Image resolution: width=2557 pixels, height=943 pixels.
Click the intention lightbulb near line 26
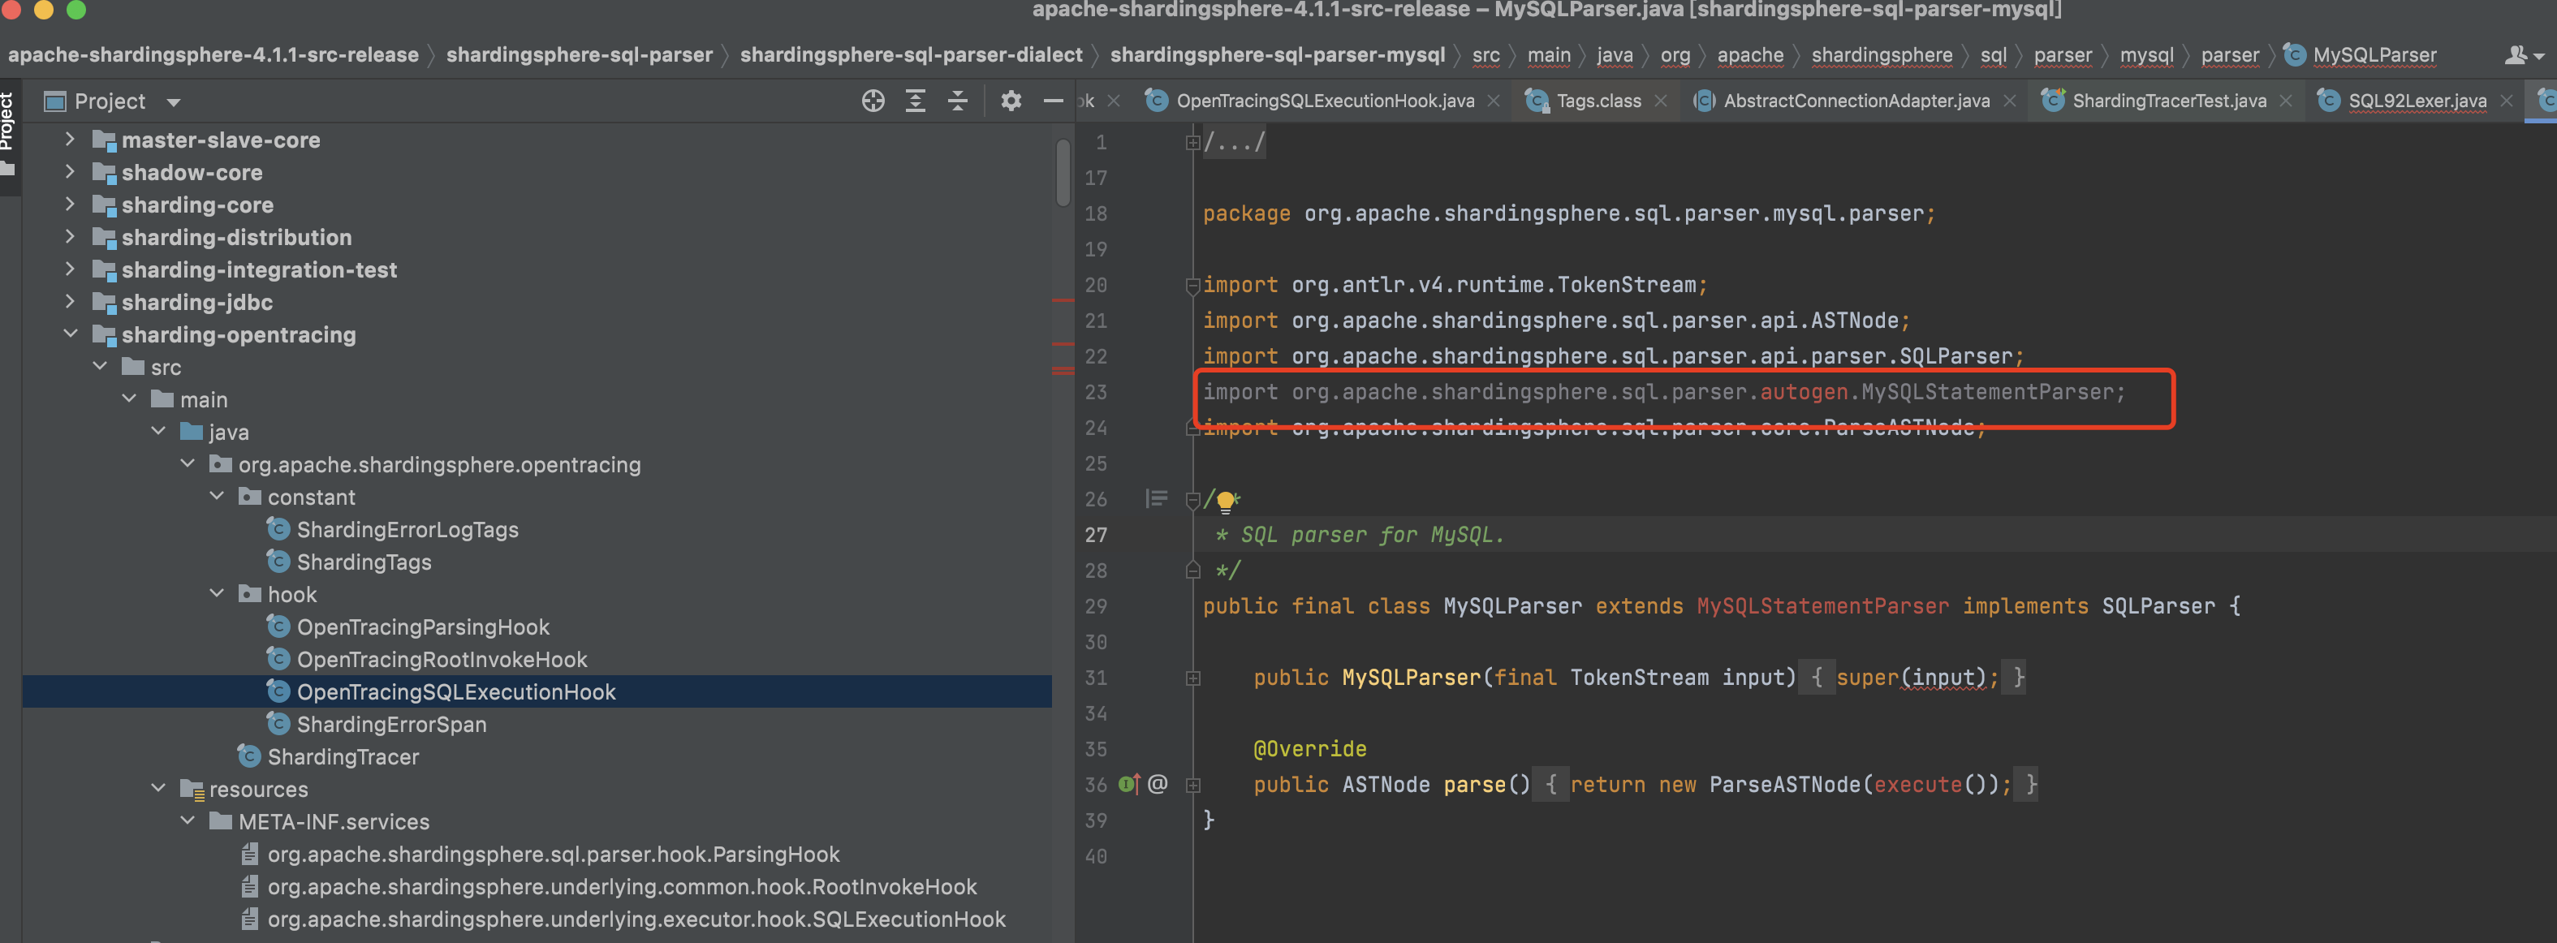[1227, 499]
